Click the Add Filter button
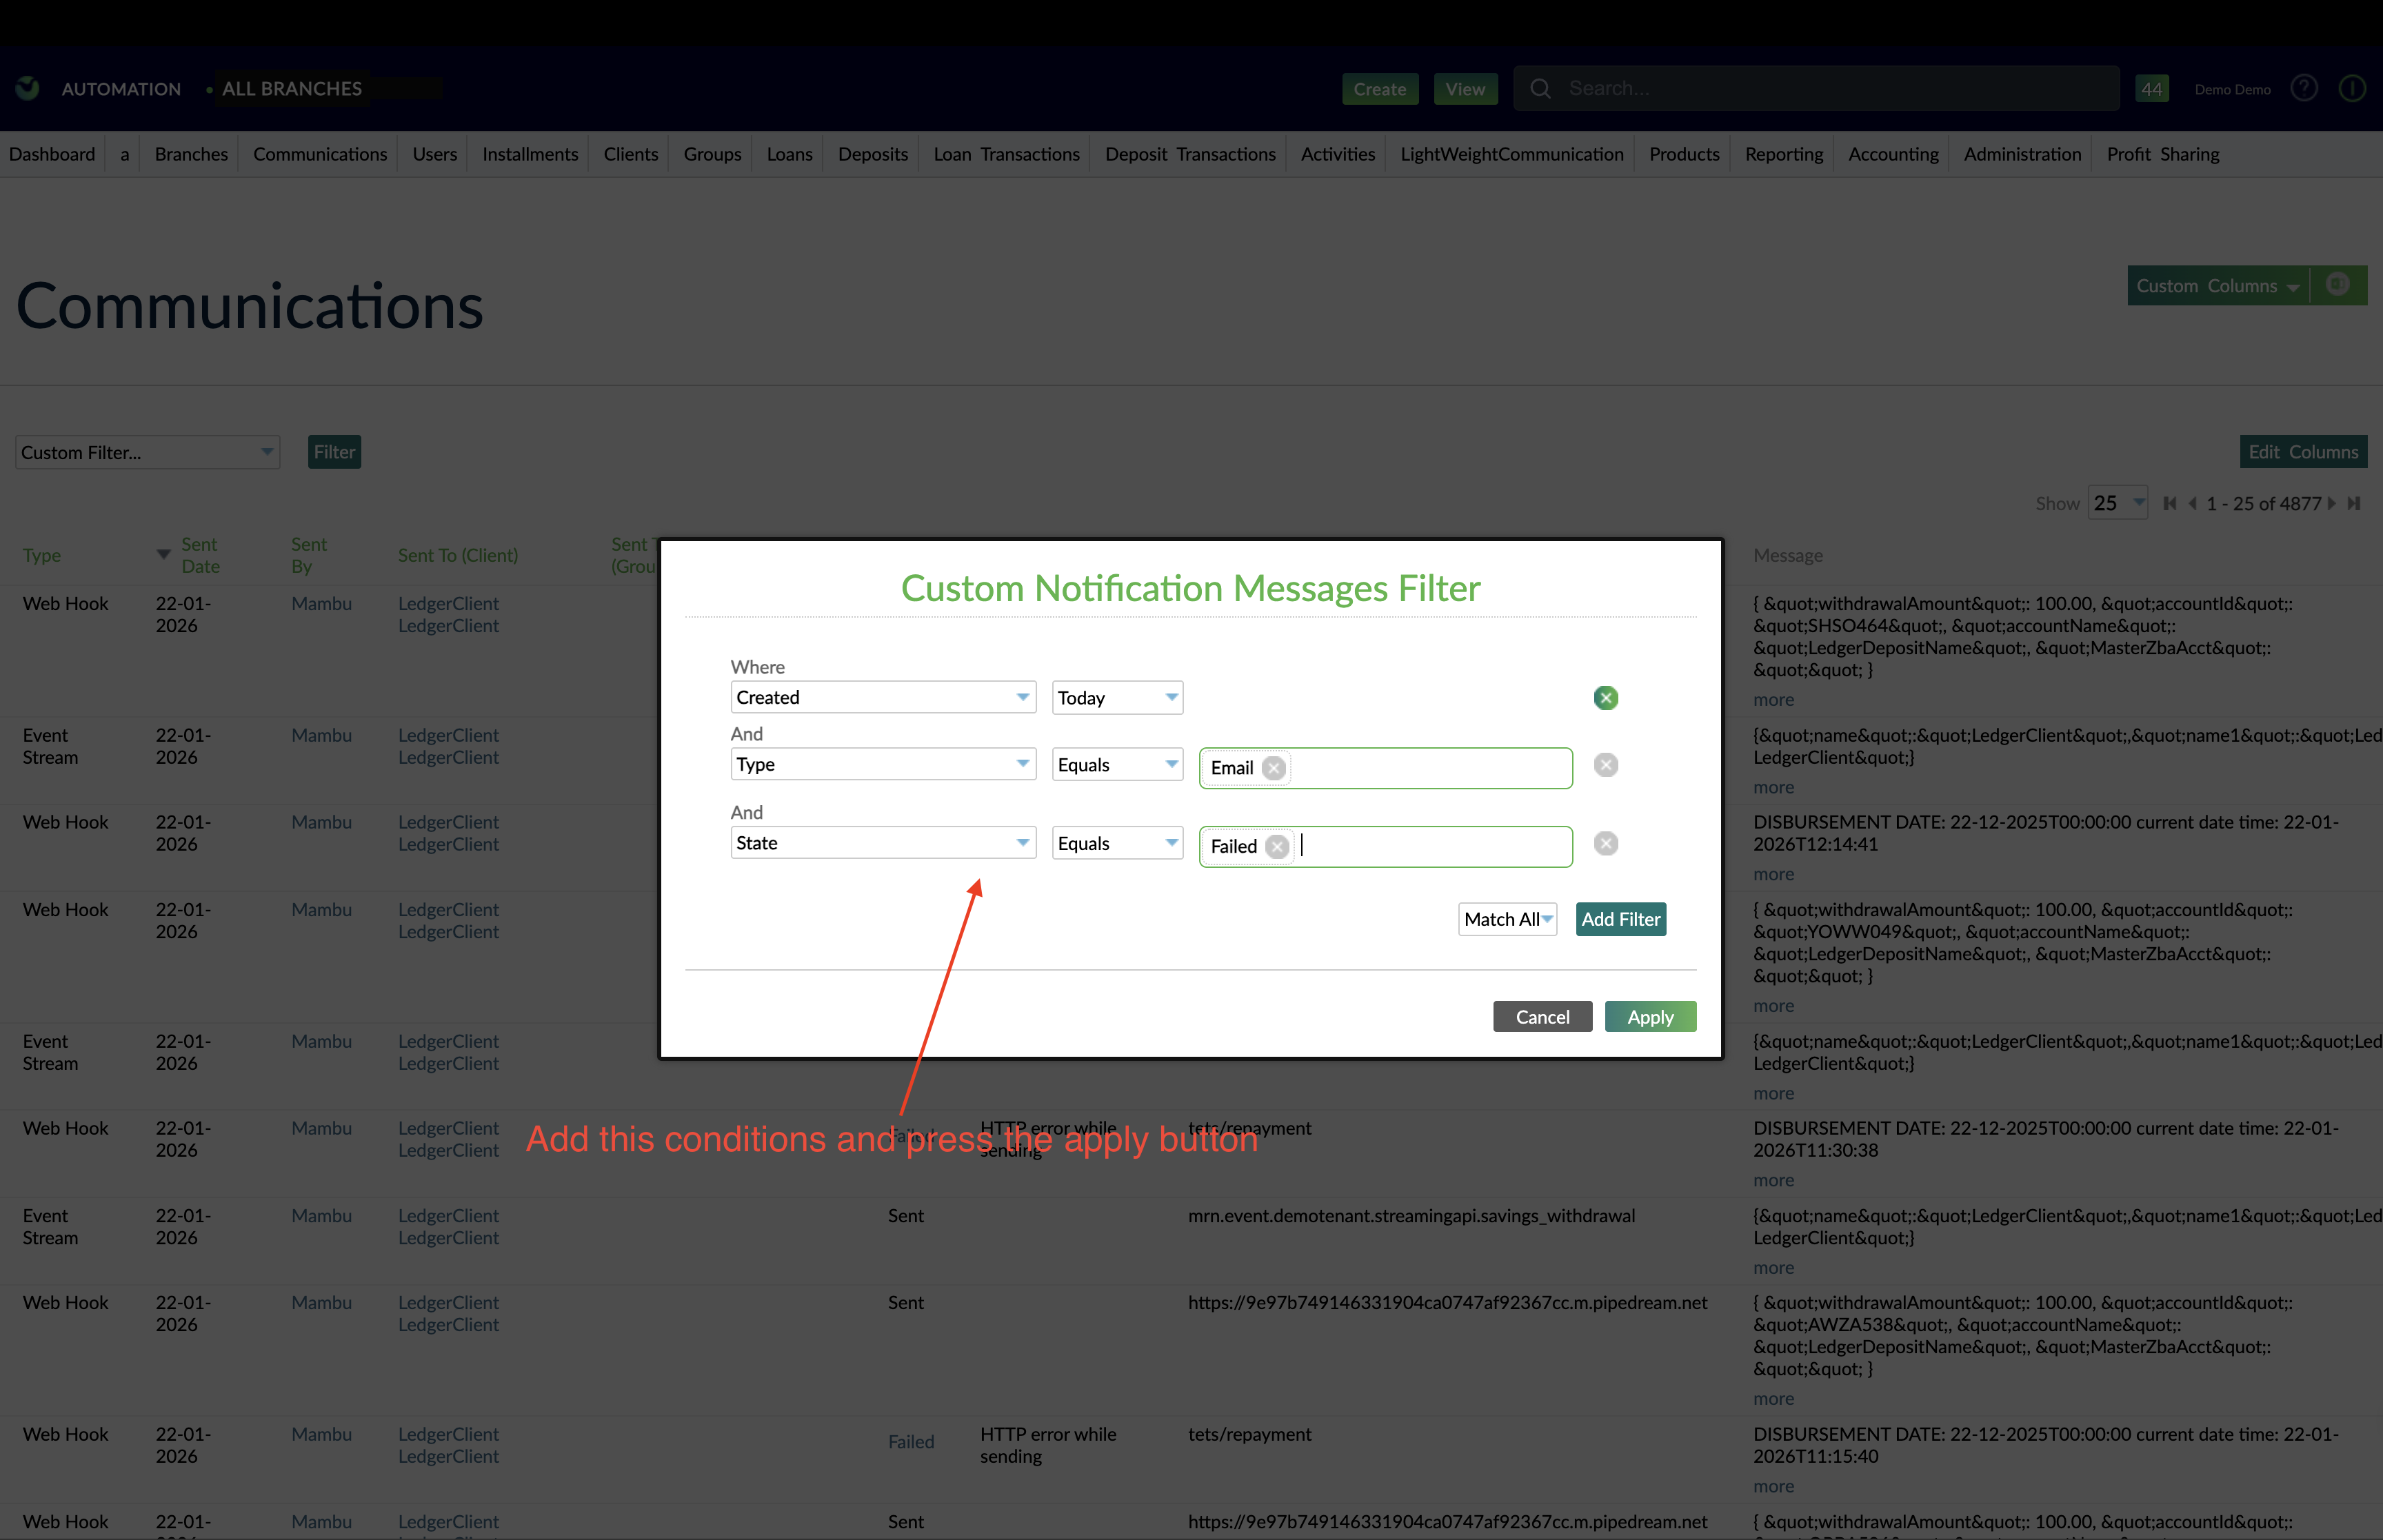 click(1620, 919)
